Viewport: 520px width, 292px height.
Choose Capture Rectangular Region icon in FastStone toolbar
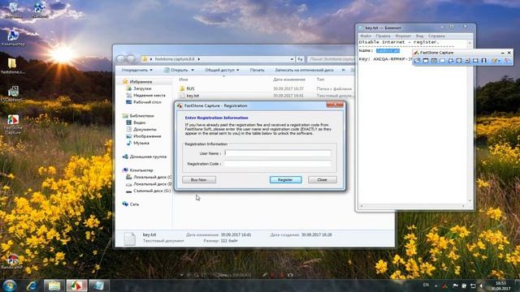(x=442, y=61)
